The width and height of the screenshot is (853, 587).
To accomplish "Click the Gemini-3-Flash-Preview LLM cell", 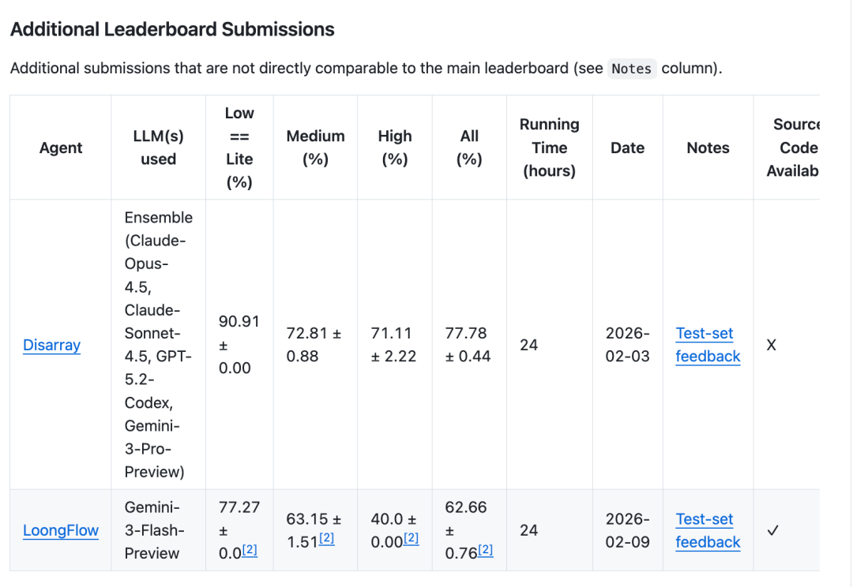I will point(152,530).
